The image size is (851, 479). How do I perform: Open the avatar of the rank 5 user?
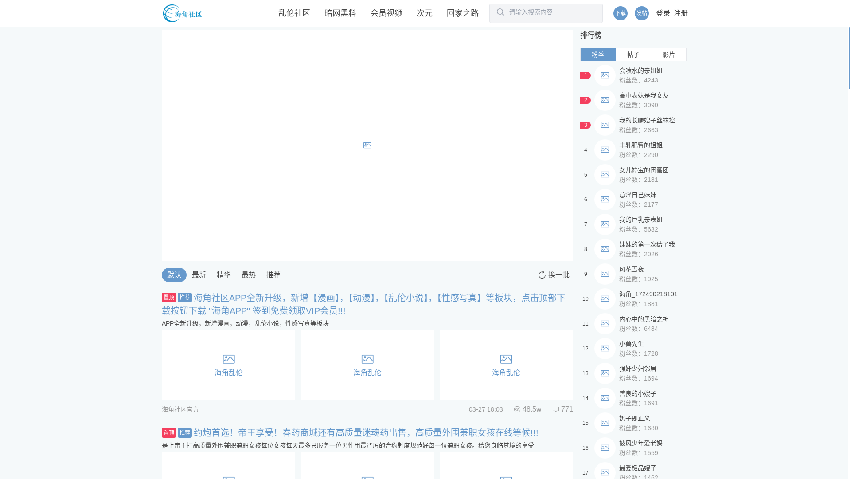605,175
